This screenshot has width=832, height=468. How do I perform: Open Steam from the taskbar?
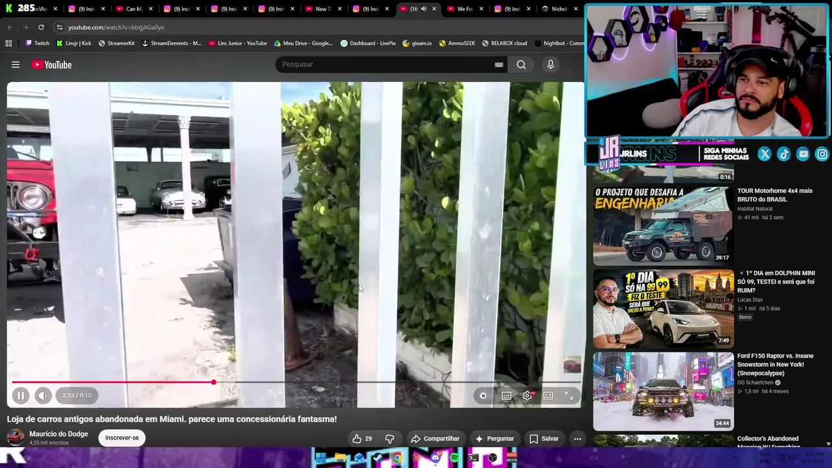[378, 458]
